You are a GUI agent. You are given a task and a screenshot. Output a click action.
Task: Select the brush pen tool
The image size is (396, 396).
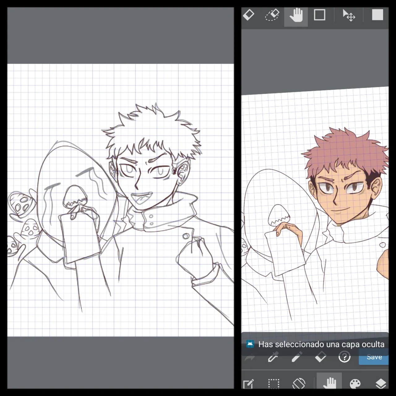tap(296, 357)
